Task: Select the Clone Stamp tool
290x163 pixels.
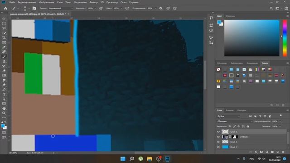Action: [4, 61]
